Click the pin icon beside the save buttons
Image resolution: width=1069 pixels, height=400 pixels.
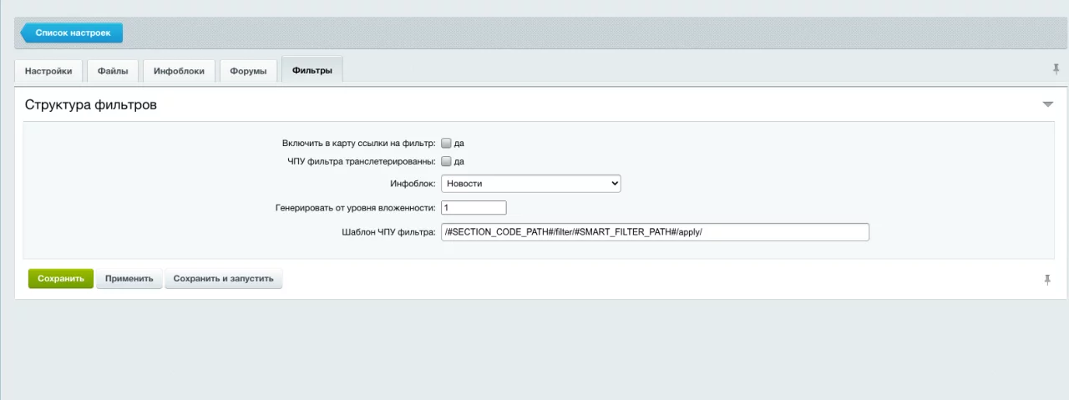pyautogui.click(x=1047, y=280)
